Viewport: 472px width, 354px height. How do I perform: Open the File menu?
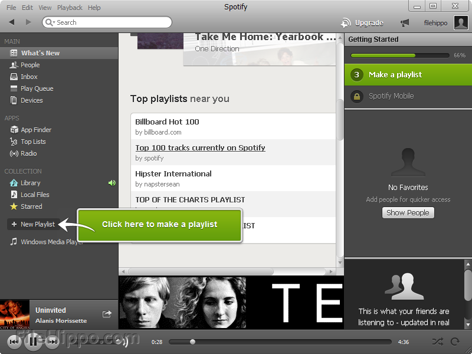point(11,8)
